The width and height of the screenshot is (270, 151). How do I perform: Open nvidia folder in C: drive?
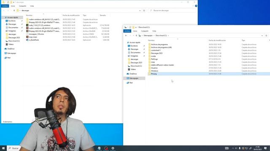[x=153, y=56]
